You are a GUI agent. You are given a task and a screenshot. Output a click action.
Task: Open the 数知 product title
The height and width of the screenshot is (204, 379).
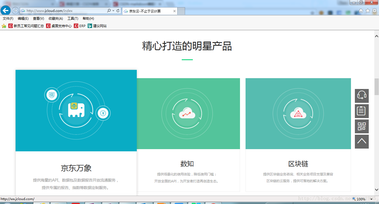point(187,164)
